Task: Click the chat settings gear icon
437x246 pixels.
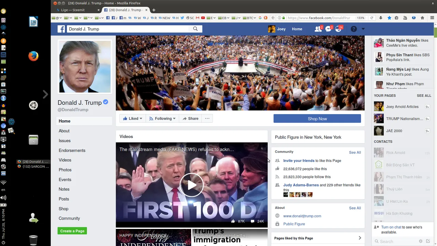Action: click(x=421, y=241)
